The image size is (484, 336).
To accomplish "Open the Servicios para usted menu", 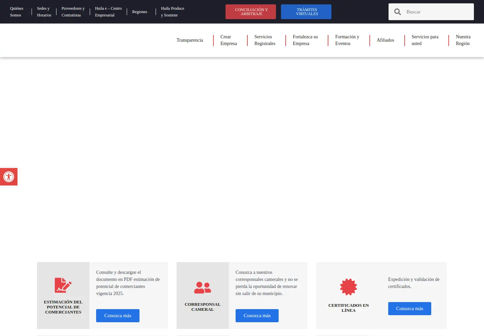I will [x=425, y=40].
